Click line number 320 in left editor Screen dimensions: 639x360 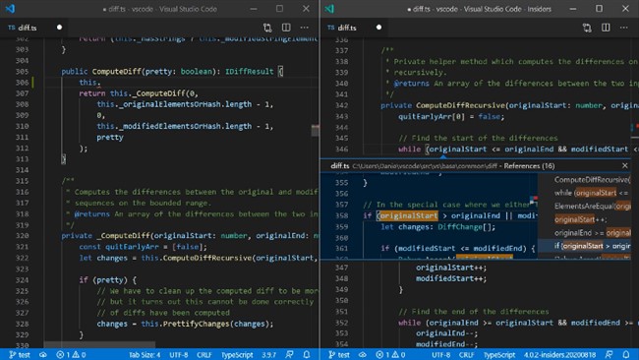22,236
